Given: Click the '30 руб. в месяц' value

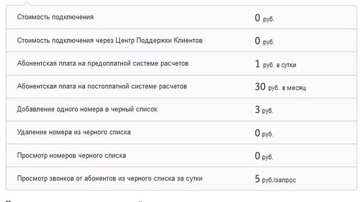Looking at the screenshot, I should [x=280, y=87].
